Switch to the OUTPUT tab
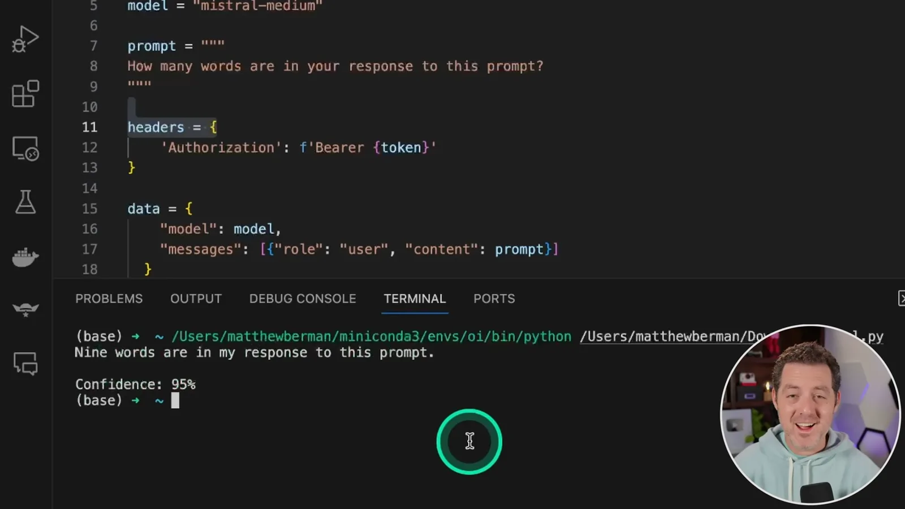Image resolution: width=905 pixels, height=509 pixels. coord(196,299)
